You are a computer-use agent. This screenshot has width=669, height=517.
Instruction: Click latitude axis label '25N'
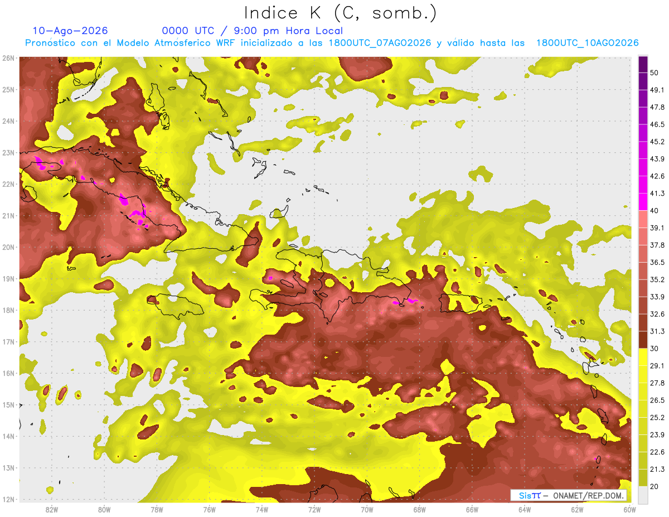point(8,89)
